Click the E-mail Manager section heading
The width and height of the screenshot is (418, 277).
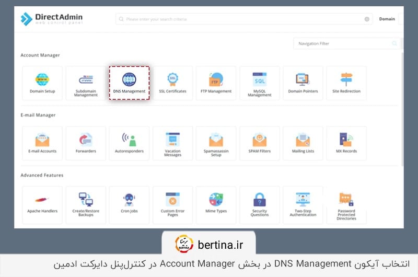pos(38,115)
